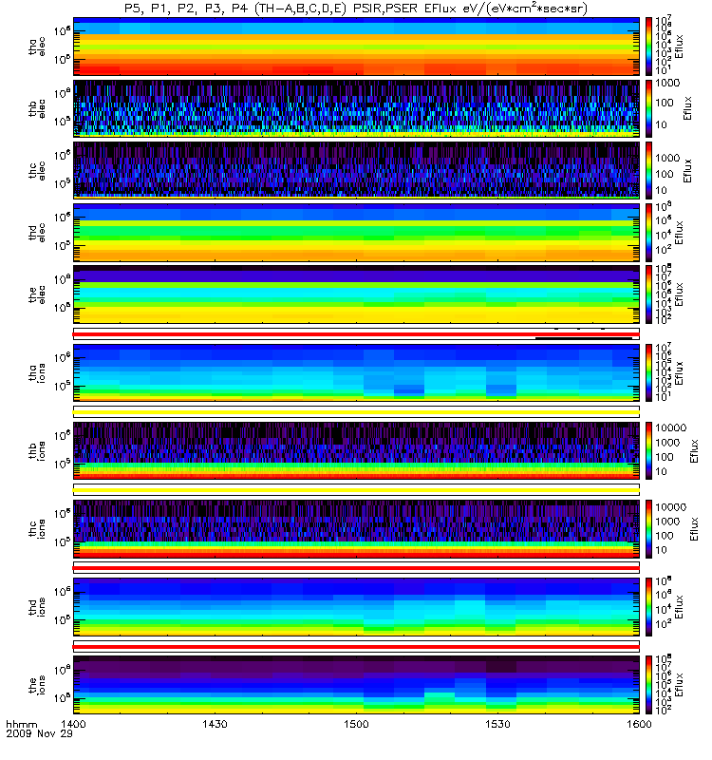
Task: Select the thc ions spectrogram panel
Action: pos(357,528)
